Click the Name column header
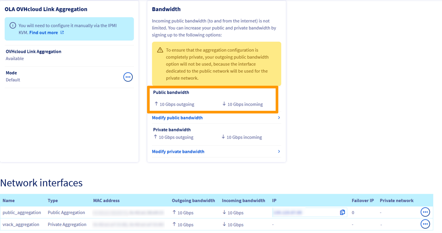The height and width of the screenshot is (233, 442). 9,201
